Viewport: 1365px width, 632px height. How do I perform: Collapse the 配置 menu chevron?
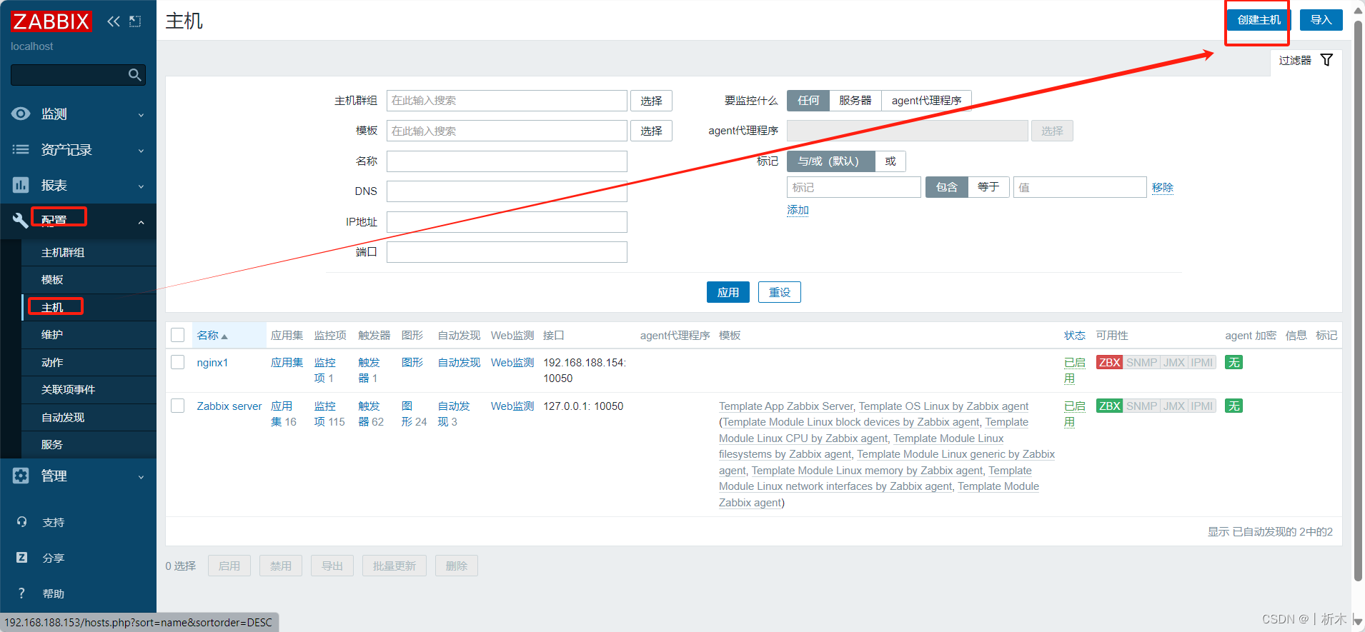[141, 223]
